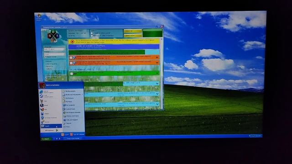Click the Printers and Faxes icon

64,116
